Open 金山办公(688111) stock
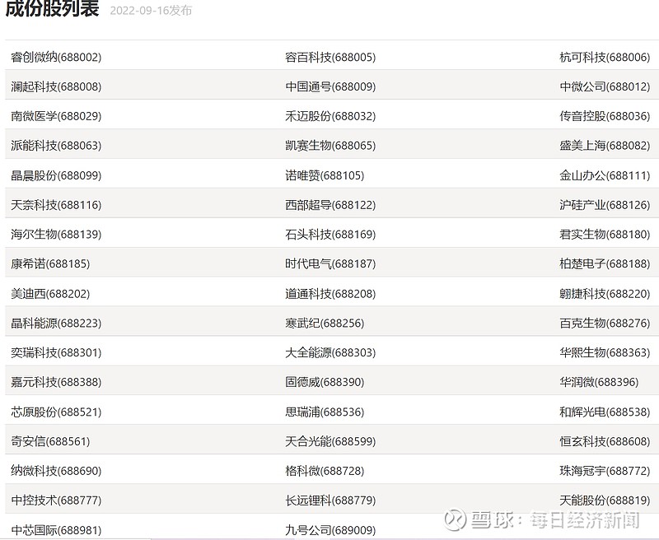Image resolution: width=659 pixels, height=540 pixels. point(605,175)
